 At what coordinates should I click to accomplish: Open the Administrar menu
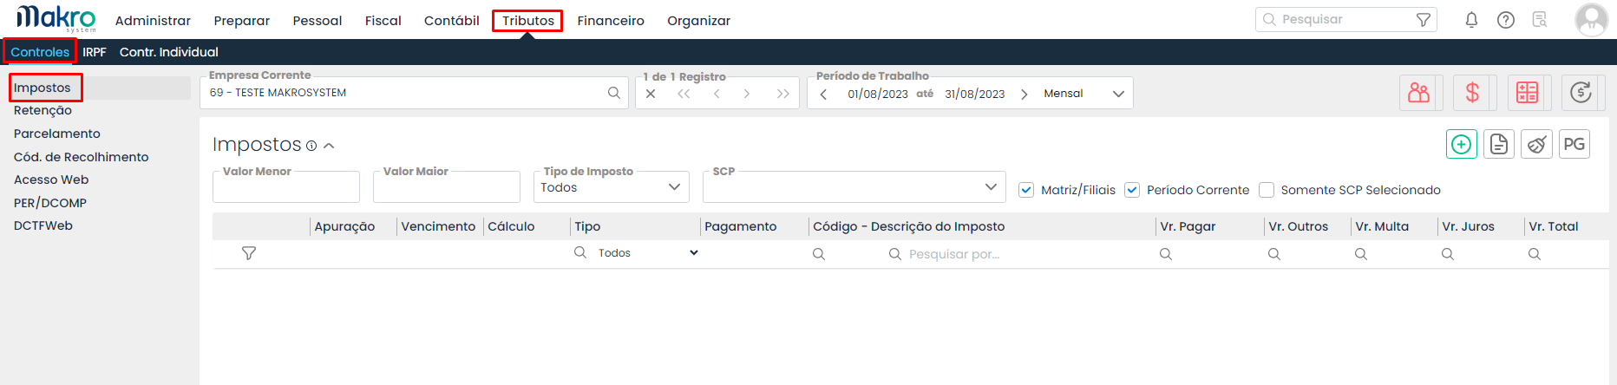pyautogui.click(x=153, y=21)
